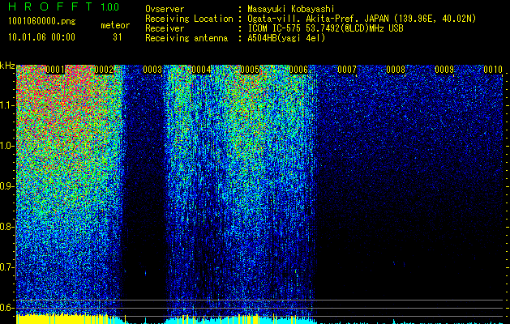Click the Receiving Location value text
Viewport: 510px width, 324px height.
[362, 19]
